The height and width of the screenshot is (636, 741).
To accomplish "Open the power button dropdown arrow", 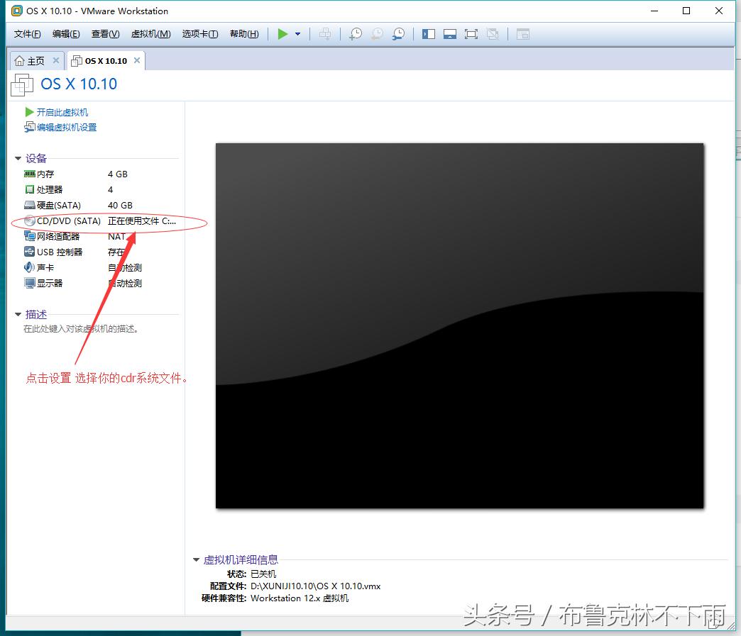I will pos(297,33).
